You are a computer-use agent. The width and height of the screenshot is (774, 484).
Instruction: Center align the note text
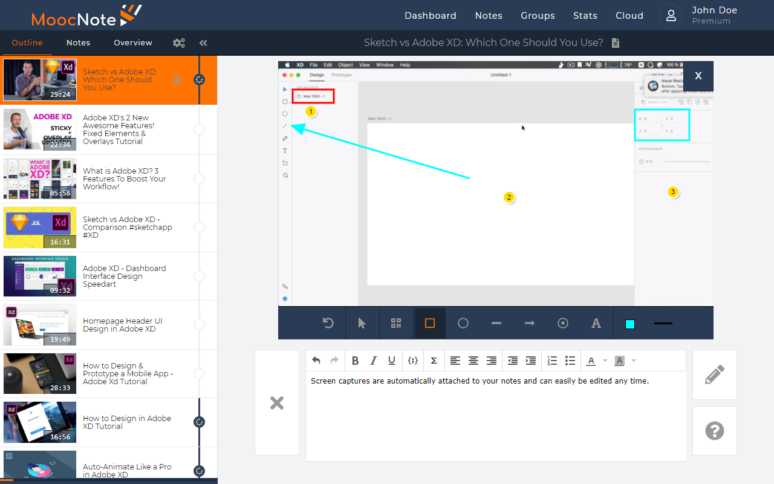pyautogui.click(x=473, y=361)
